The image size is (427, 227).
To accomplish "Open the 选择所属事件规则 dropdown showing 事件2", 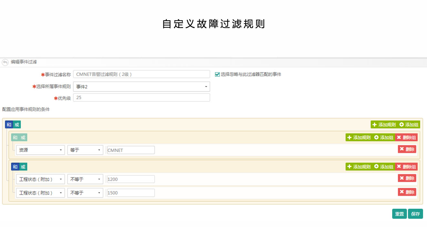I will pyautogui.click(x=141, y=87).
